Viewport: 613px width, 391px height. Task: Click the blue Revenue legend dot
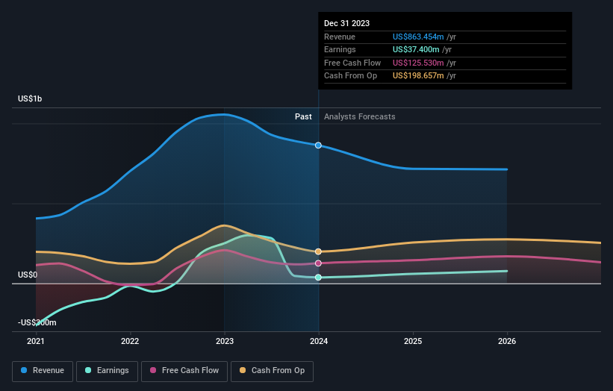point(24,370)
